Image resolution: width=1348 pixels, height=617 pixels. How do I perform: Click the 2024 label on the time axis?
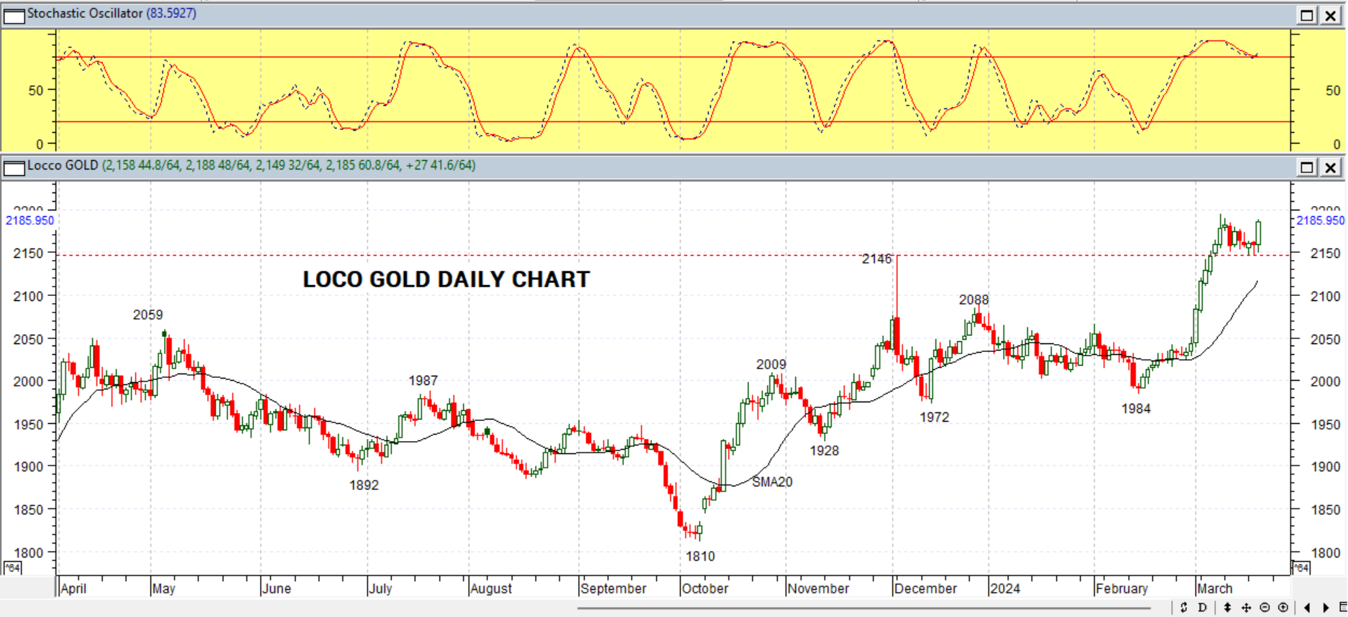[1005, 589]
